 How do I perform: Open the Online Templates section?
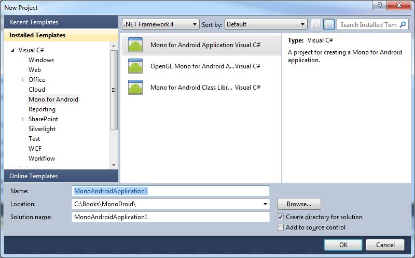click(x=61, y=176)
